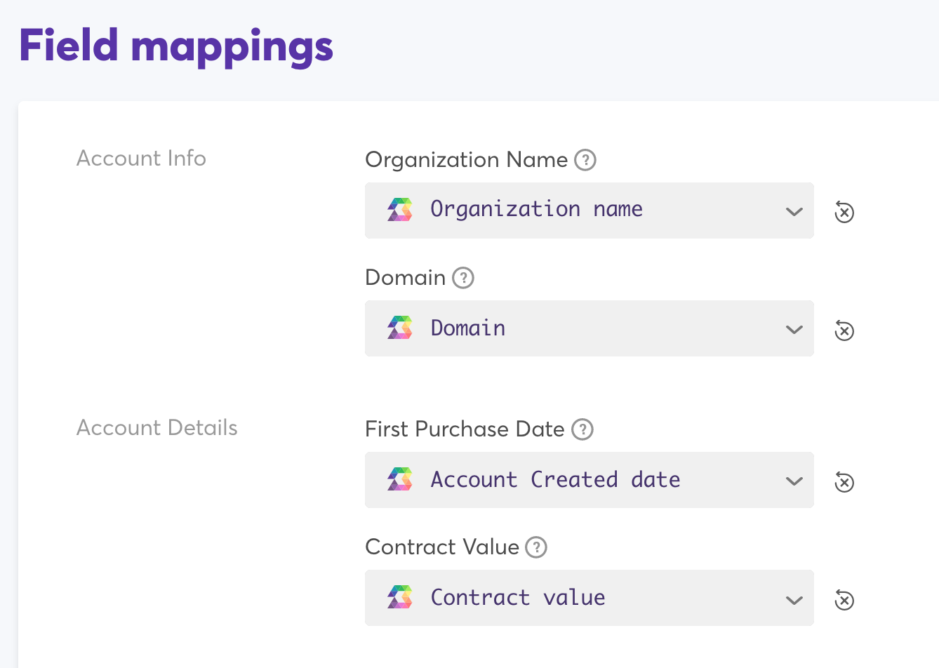This screenshot has width=939, height=668.
Task: Click the First Purchase Date field label
Action: click(465, 429)
